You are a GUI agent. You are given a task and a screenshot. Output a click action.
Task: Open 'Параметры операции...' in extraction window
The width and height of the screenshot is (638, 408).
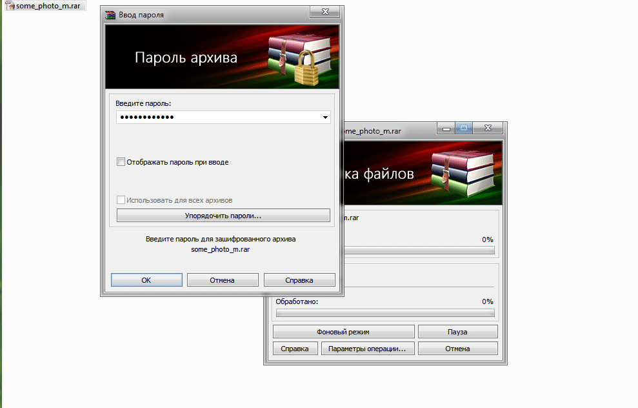click(x=368, y=349)
